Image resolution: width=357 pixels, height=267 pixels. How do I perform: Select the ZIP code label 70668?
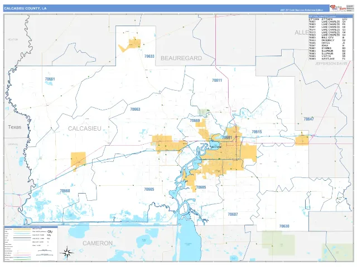point(65,191)
